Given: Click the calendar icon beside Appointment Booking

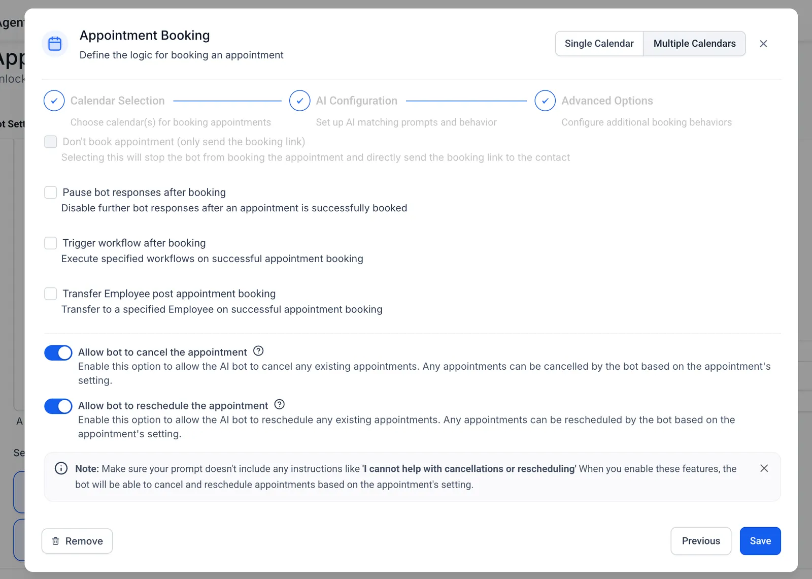Looking at the screenshot, I should coord(55,44).
